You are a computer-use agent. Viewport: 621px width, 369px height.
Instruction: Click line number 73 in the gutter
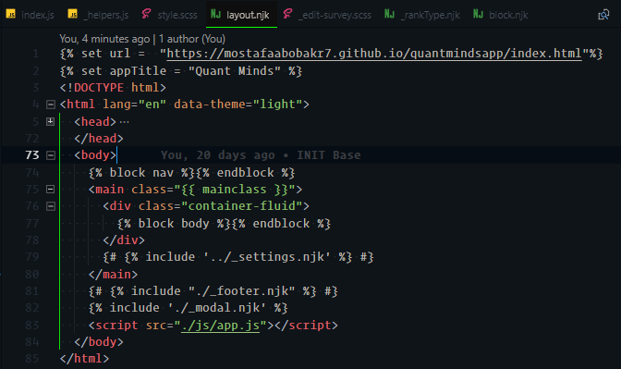click(32, 155)
